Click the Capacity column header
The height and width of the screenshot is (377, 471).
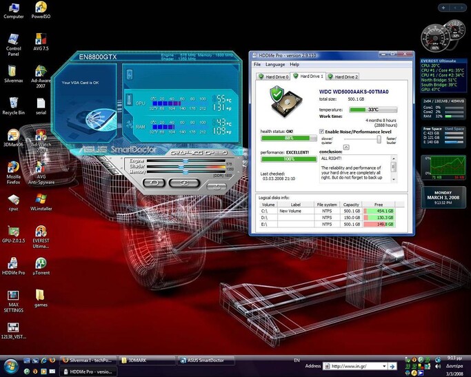tap(351, 205)
